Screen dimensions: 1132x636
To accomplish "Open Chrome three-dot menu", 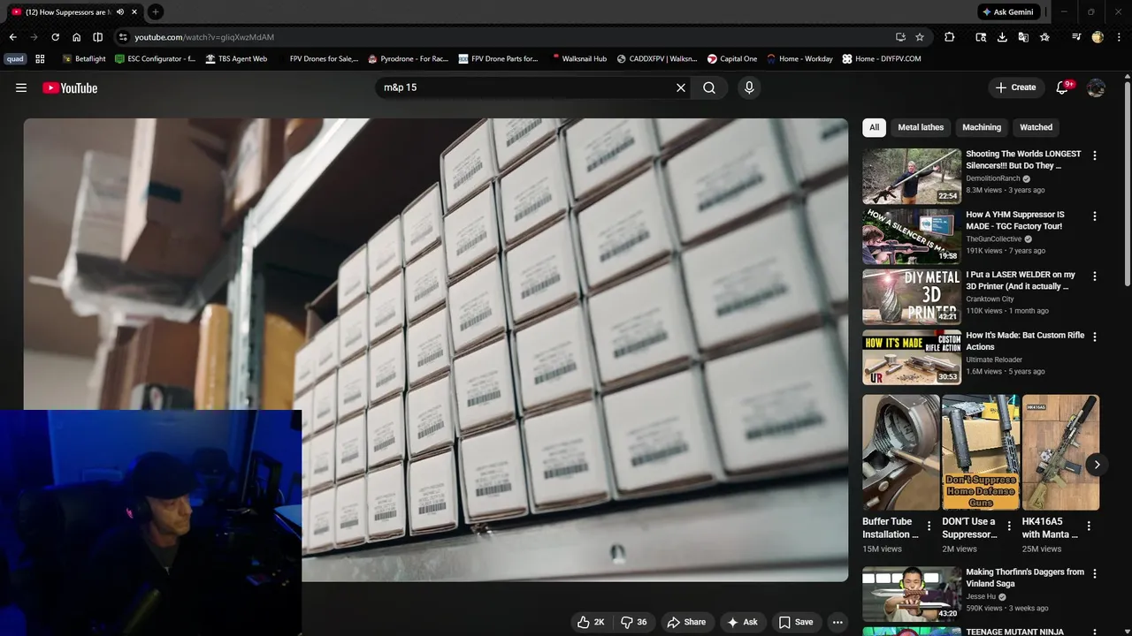I will (x=1117, y=37).
